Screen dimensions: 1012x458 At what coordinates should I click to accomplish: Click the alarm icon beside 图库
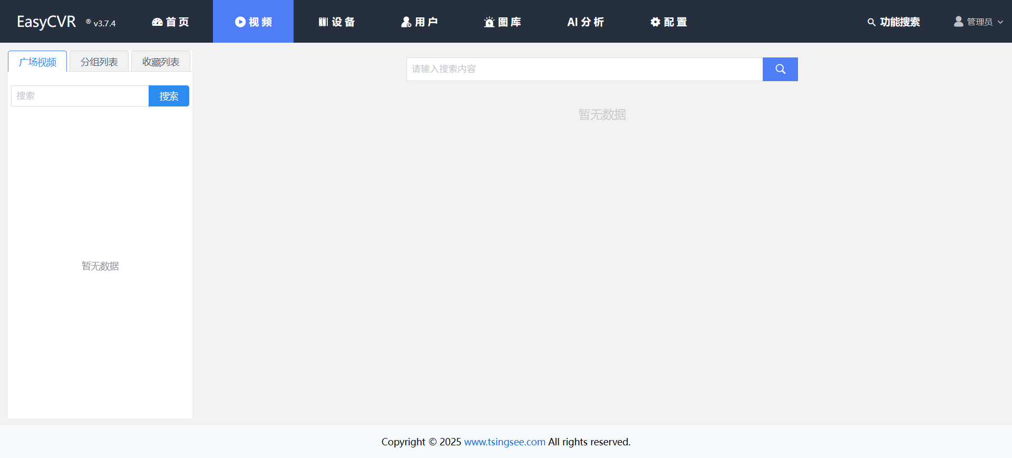pyautogui.click(x=489, y=22)
